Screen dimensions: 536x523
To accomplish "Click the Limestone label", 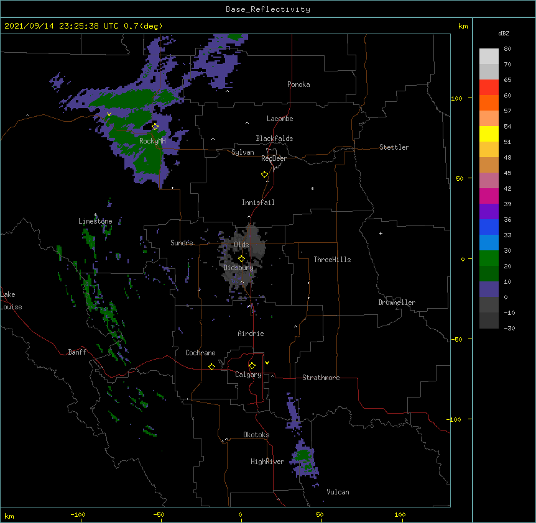I will [95, 221].
